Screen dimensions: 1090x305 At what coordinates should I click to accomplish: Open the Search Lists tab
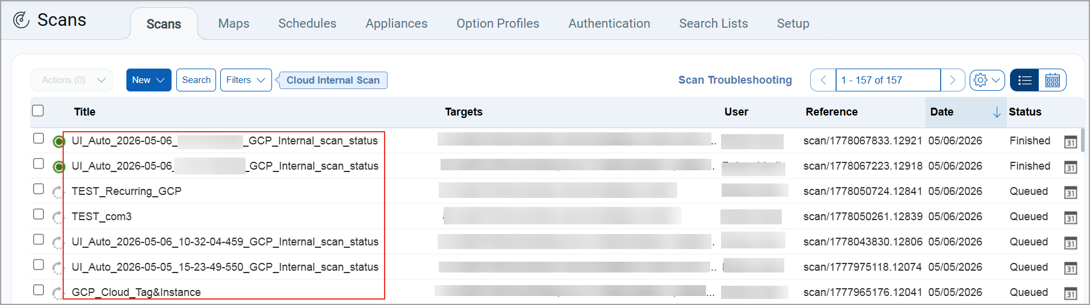pos(713,23)
